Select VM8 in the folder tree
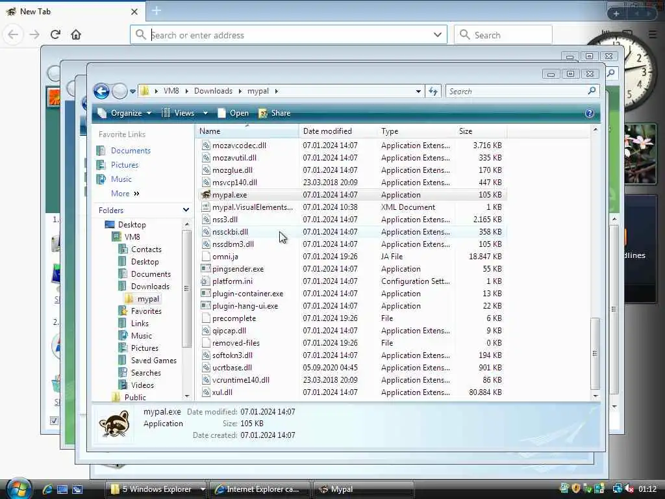The image size is (665, 499). [132, 237]
